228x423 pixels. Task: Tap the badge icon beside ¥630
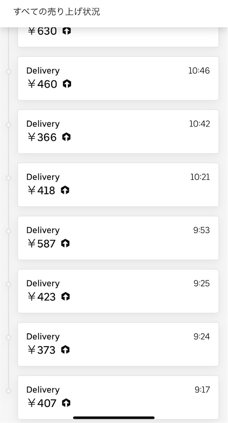pyautogui.click(x=66, y=31)
